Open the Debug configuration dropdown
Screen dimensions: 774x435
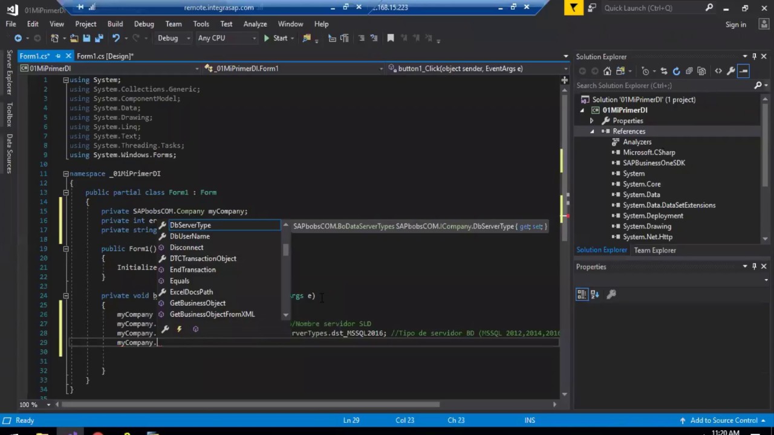174,38
